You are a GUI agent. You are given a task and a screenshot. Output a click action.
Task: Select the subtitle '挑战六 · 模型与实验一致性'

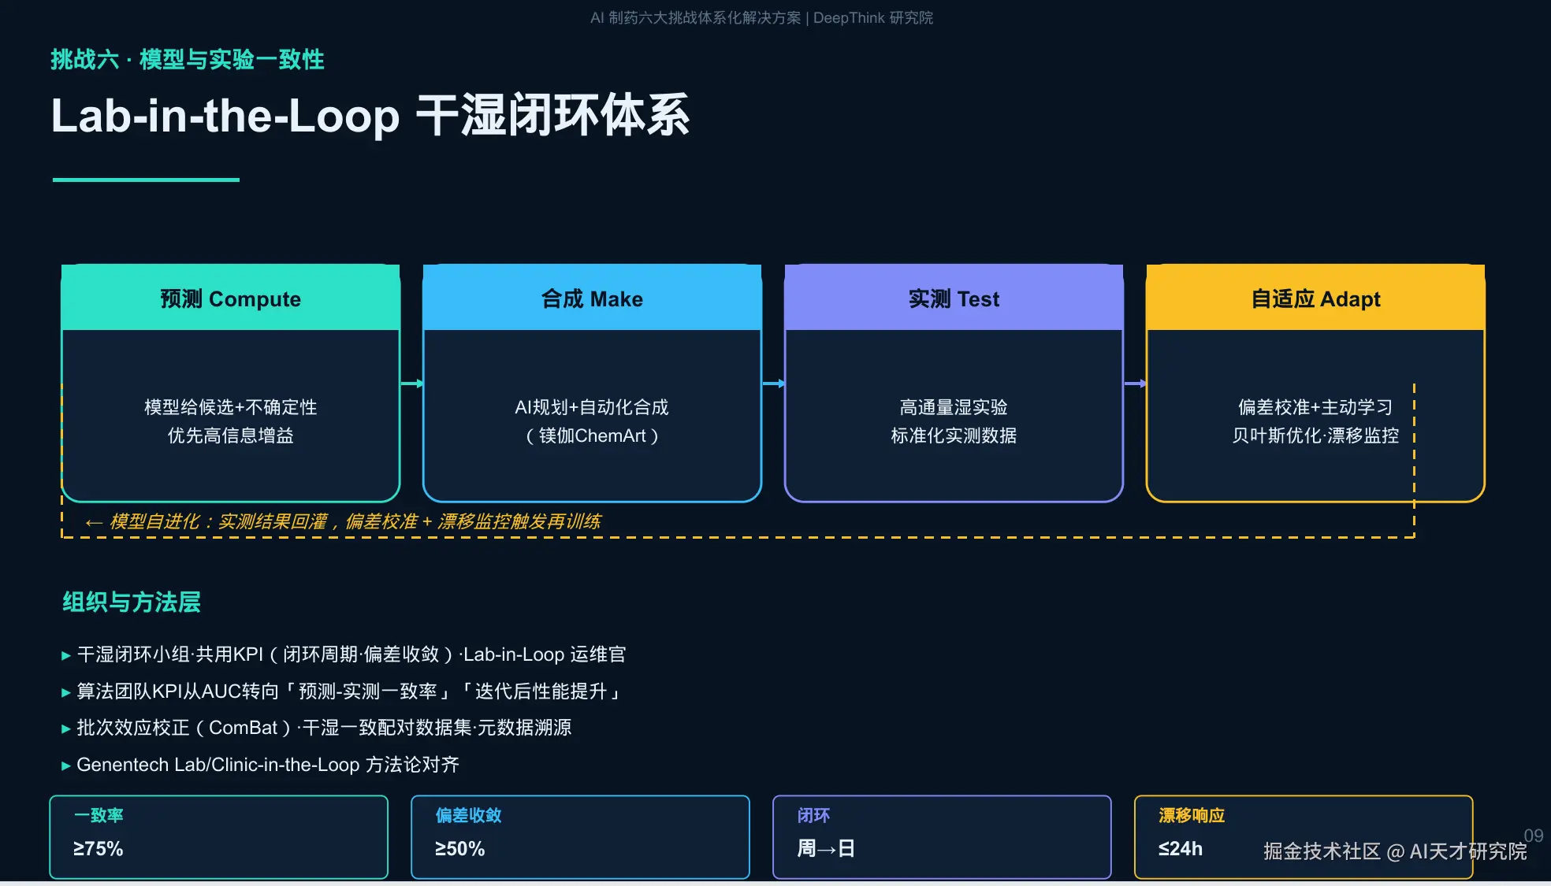point(188,59)
